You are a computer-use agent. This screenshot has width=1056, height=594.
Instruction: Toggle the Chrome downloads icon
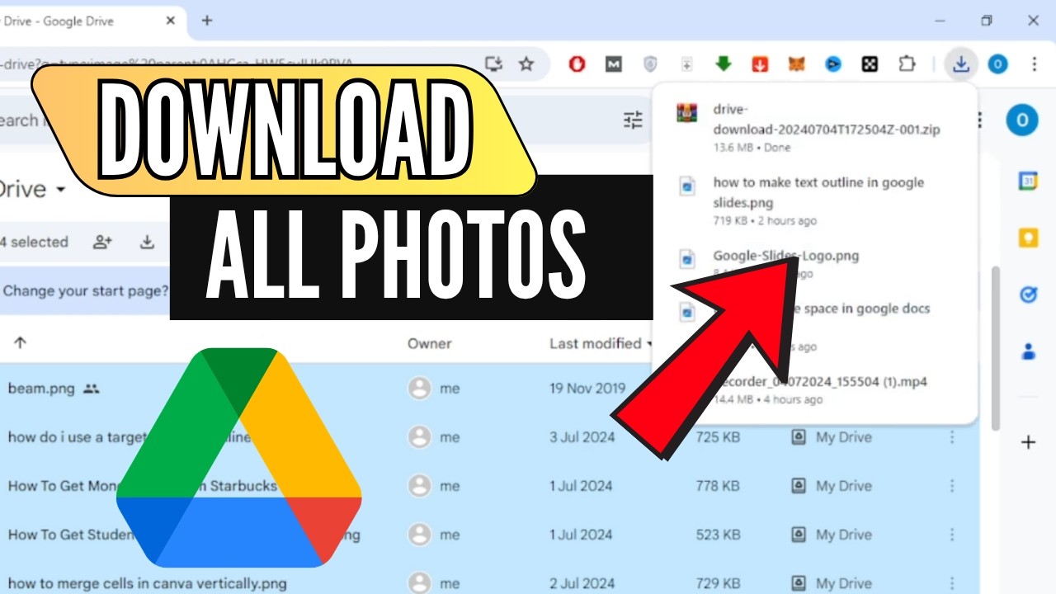pyautogui.click(x=960, y=64)
